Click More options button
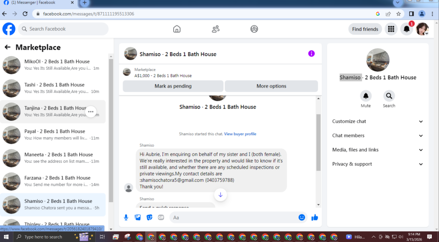This screenshot has height=242, width=439. click(x=271, y=86)
